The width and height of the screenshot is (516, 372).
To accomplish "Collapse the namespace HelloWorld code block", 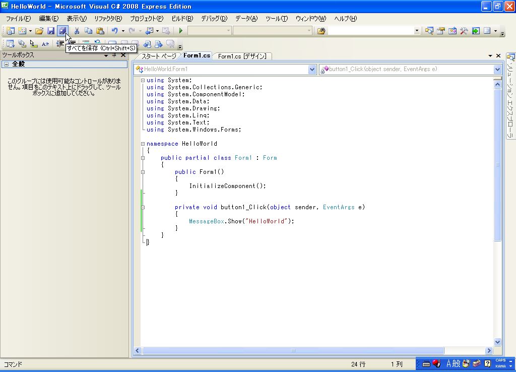I will point(143,144).
